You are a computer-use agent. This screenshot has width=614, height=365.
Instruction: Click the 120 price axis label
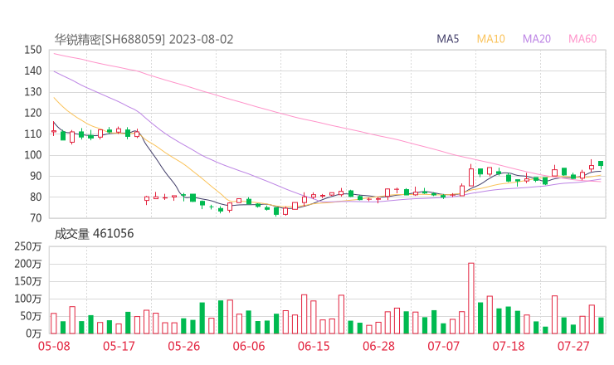pyautogui.click(x=33, y=113)
